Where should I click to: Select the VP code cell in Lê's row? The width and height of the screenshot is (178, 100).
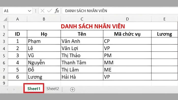(x=127, y=48)
